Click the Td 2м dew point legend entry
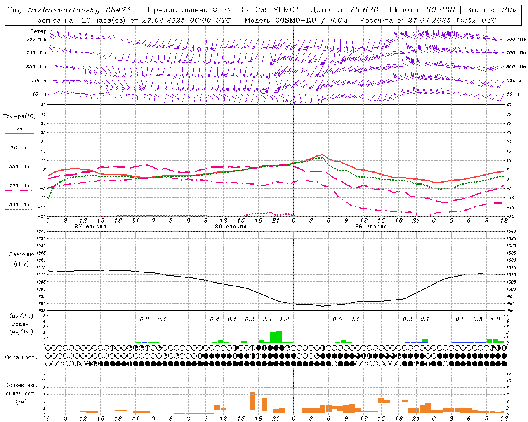This screenshot has width=528, height=422. click(x=19, y=148)
